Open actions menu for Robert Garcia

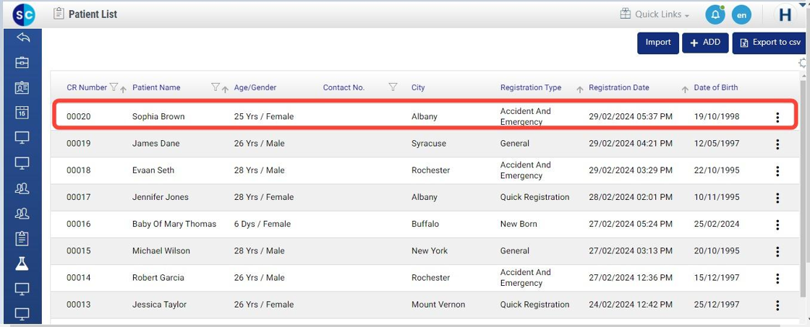click(x=777, y=279)
